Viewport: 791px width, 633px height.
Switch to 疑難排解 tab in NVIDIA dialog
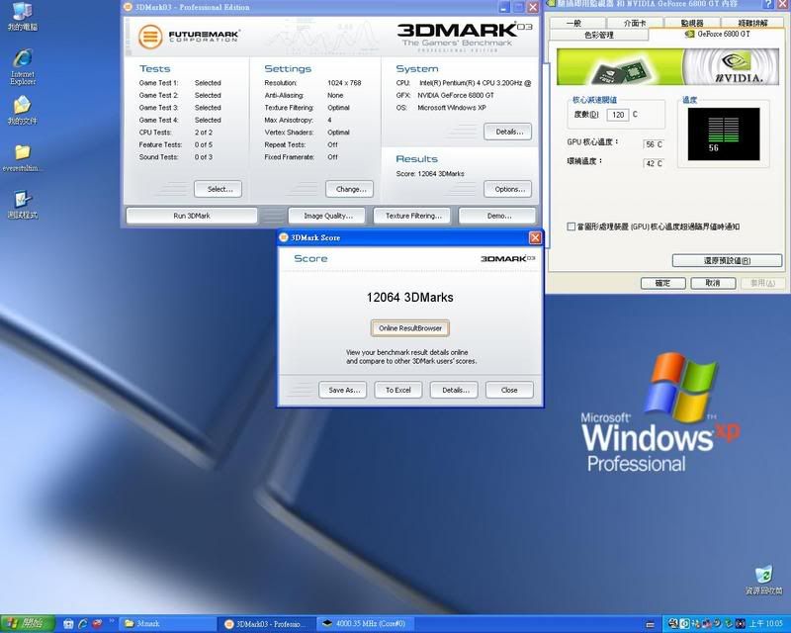pos(752,23)
